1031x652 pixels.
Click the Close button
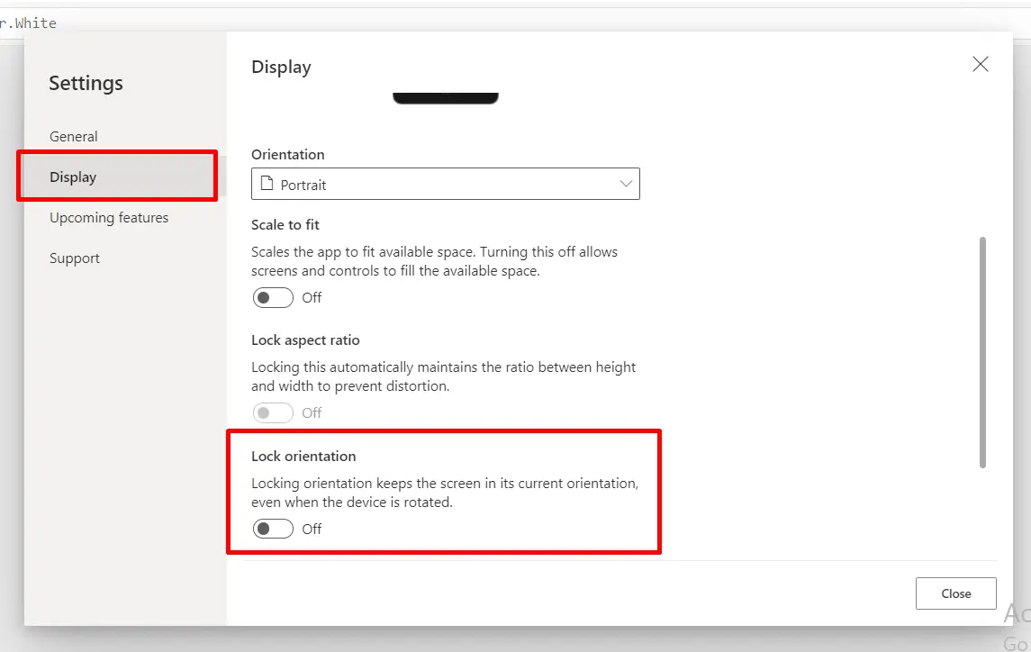pos(955,593)
